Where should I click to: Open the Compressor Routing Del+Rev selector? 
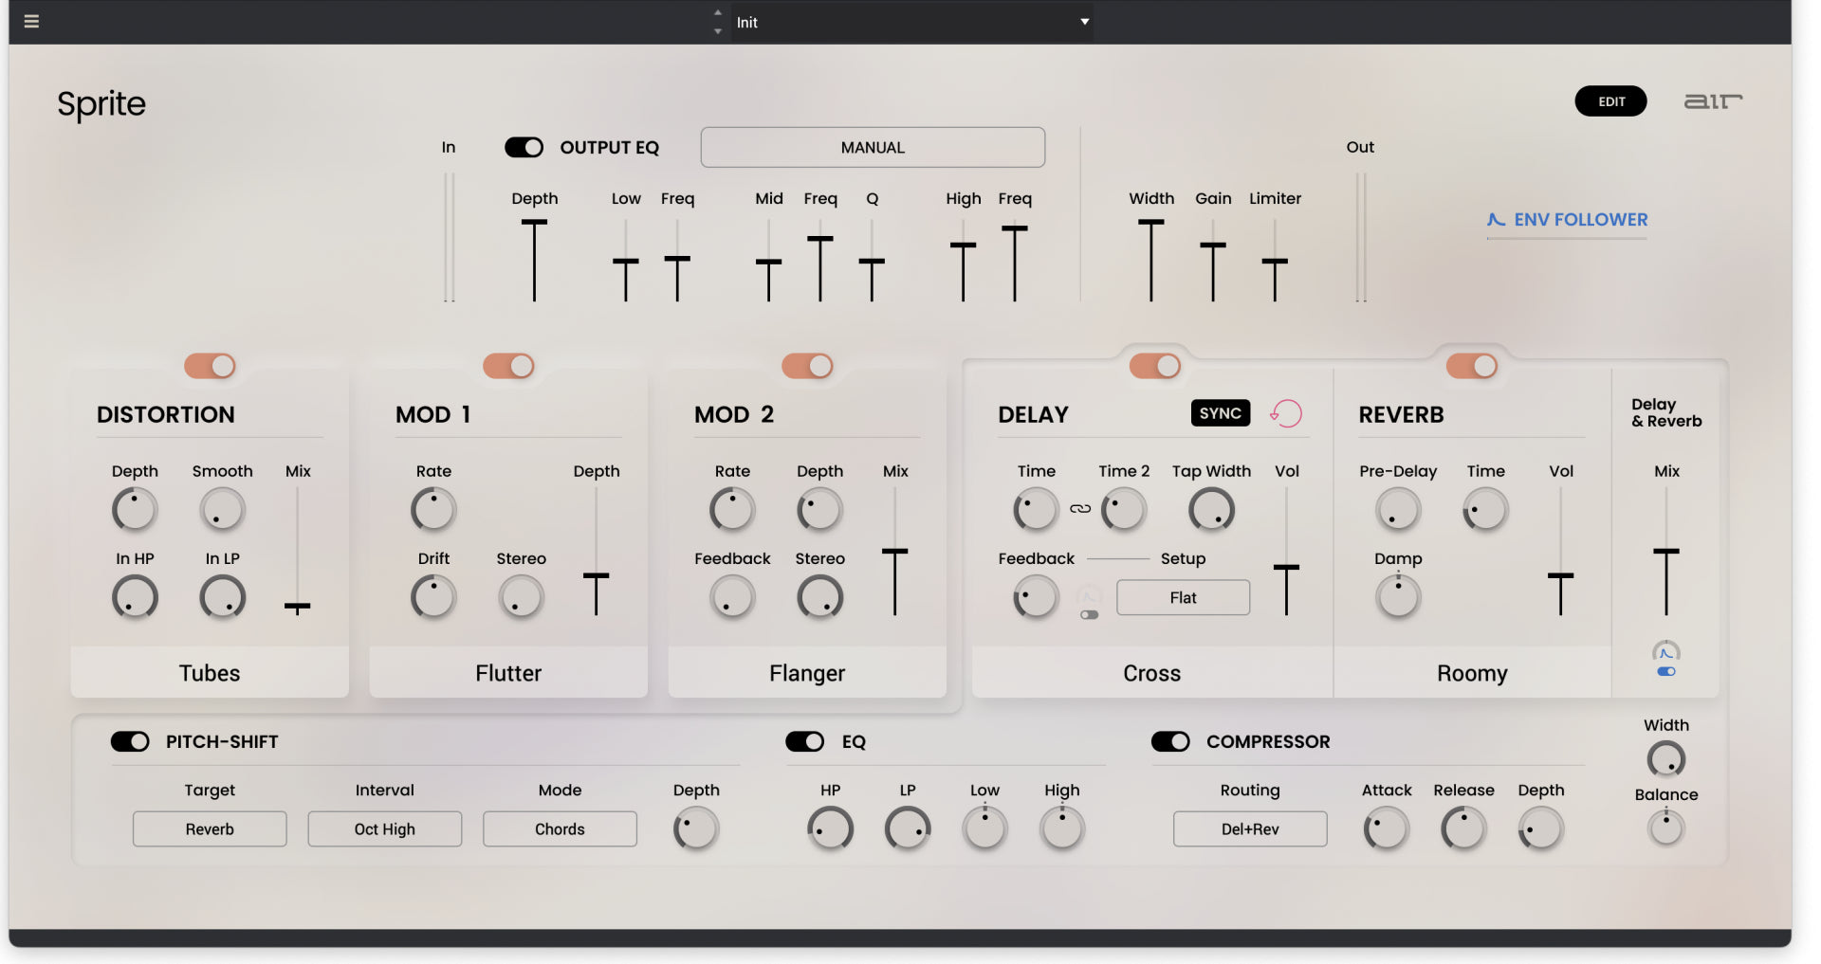[x=1250, y=829]
